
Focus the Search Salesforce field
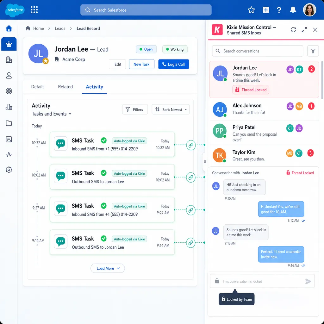146,10
